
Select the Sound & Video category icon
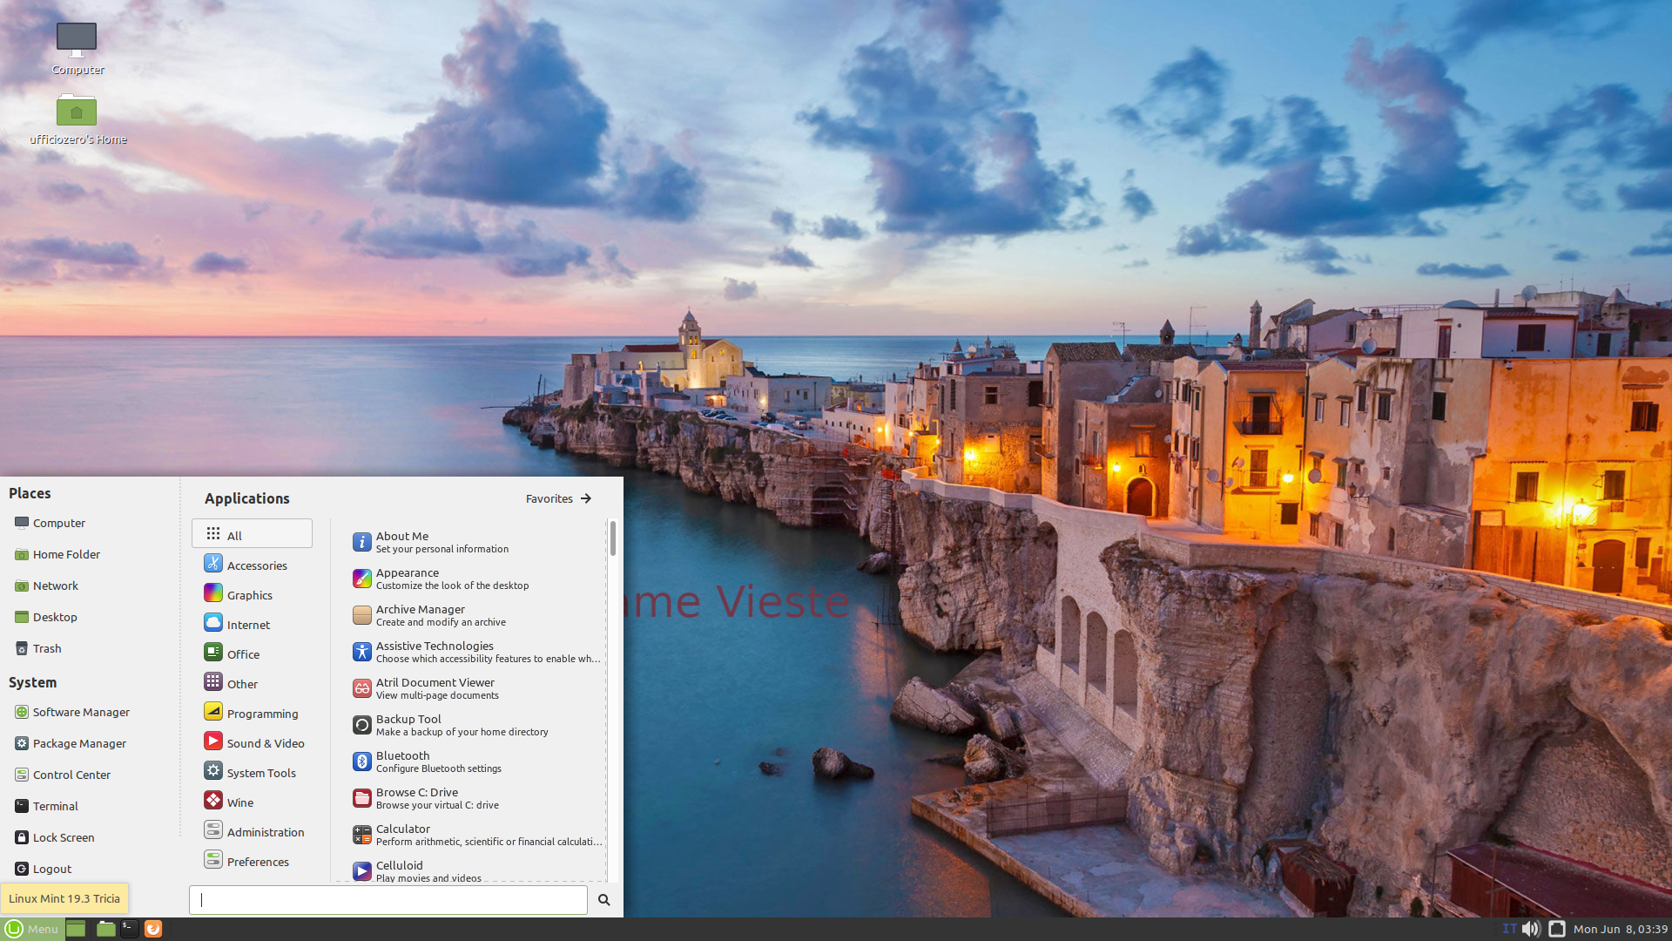click(x=213, y=741)
